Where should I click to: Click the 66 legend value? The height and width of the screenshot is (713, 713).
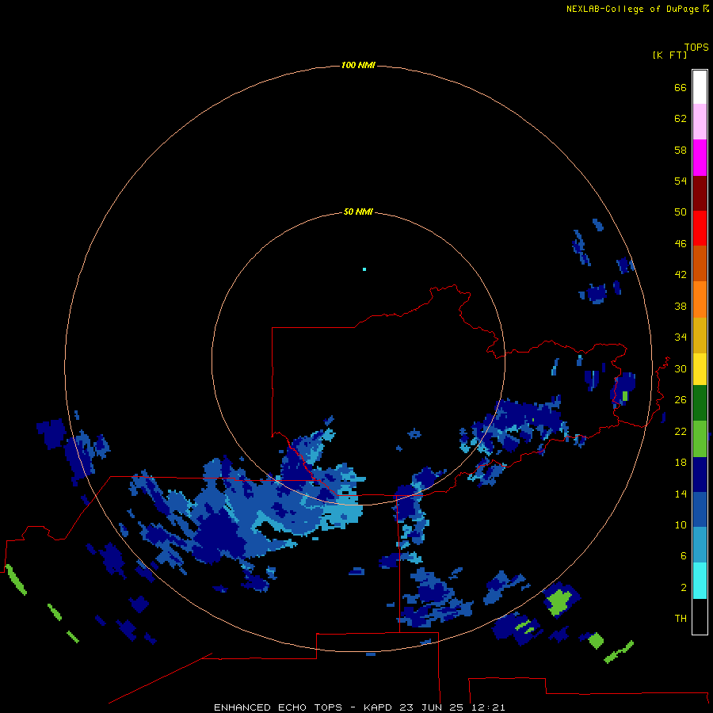click(x=681, y=88)
